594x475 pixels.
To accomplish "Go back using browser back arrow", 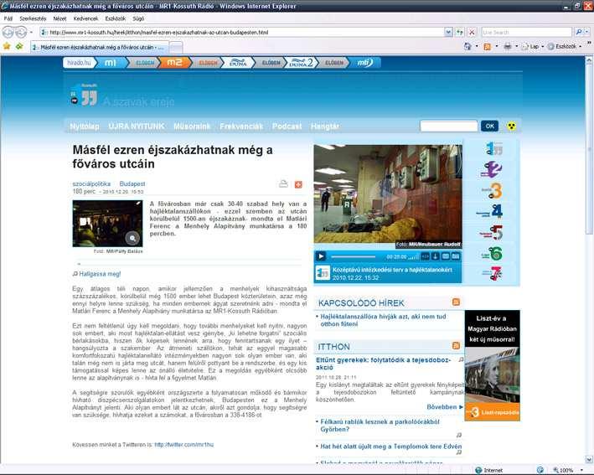I will [x=8, y=33].
